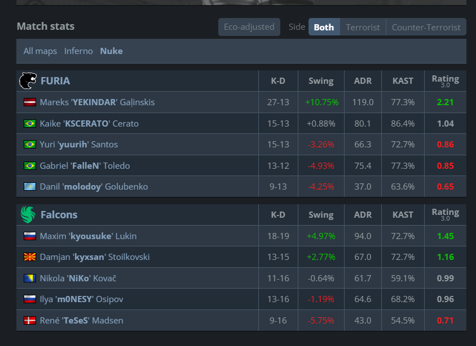The width and height of the screenshot is (476, 346).
Task: Switch to the All maps tab
Action: coord(40,51)
